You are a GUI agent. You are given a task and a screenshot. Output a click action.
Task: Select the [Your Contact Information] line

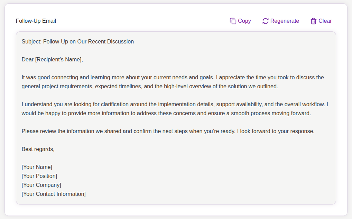pyautogui.click(x=53, y=194)
